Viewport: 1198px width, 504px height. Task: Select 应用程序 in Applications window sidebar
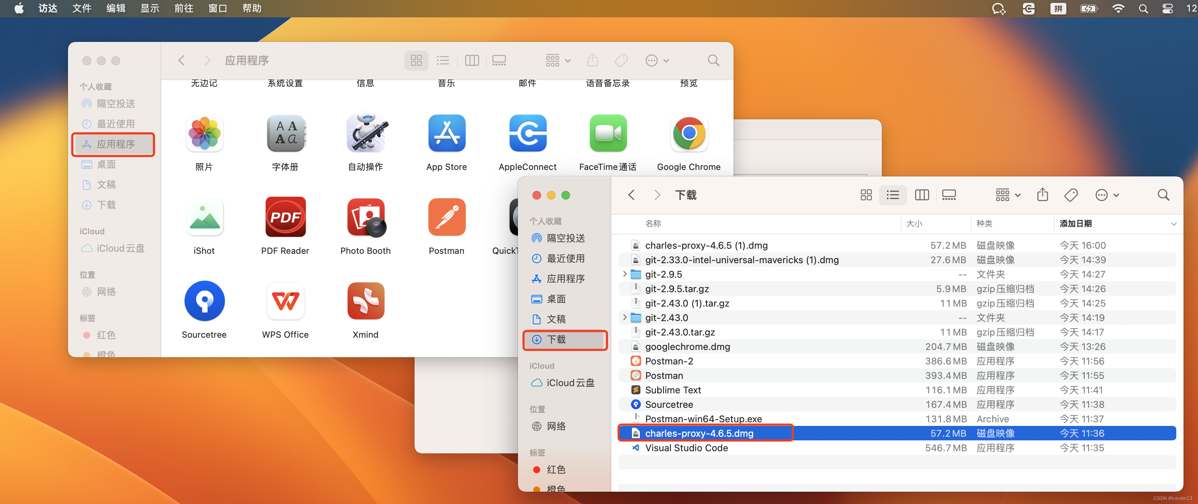pos(114,144)
